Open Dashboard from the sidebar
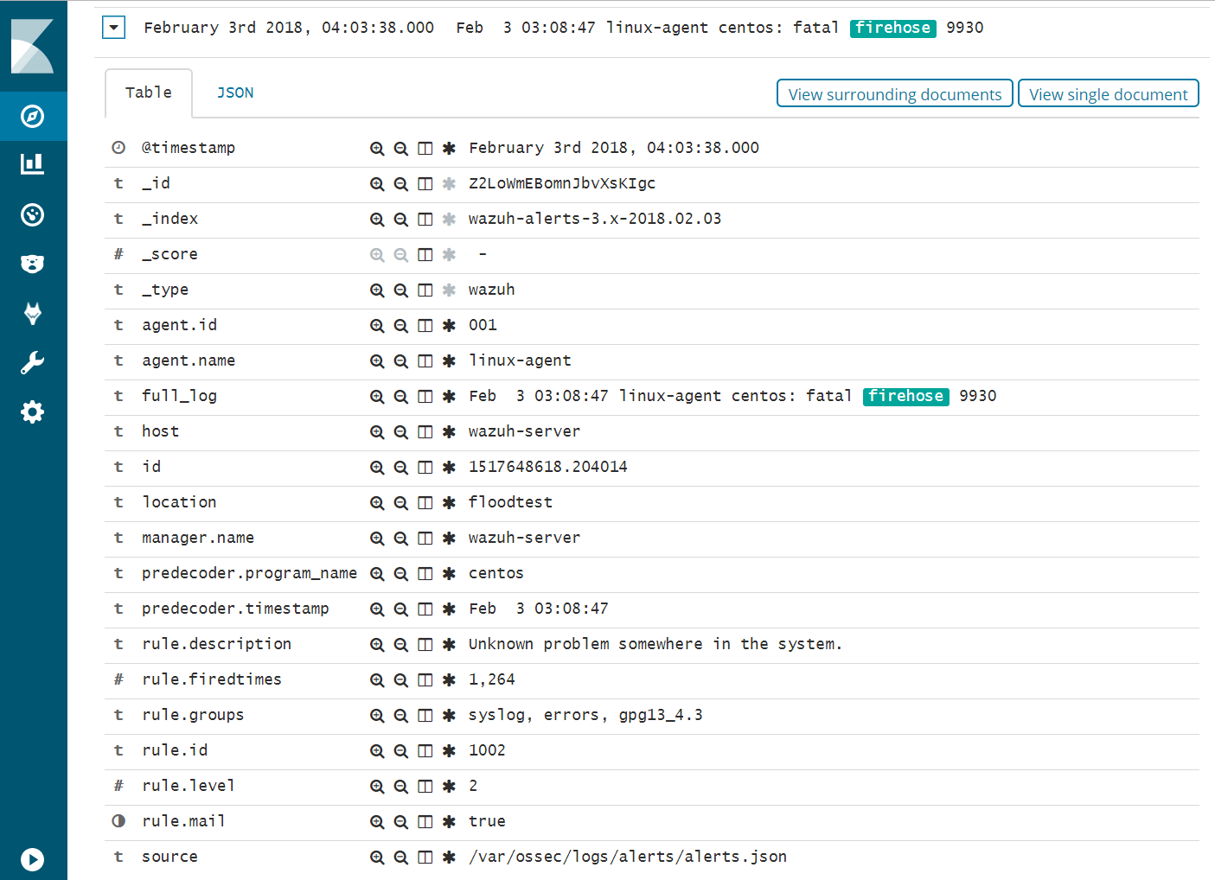This screenshot has width=1215, height=880. click(x=33, y=214)
